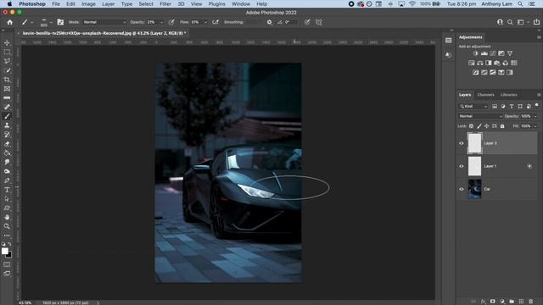Select the Zoom tool
The image size is (543, 305).
click(7, 226)
